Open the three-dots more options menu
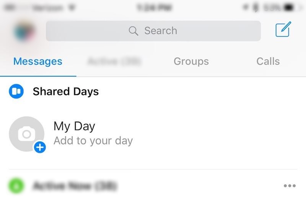 coord(290,186)
